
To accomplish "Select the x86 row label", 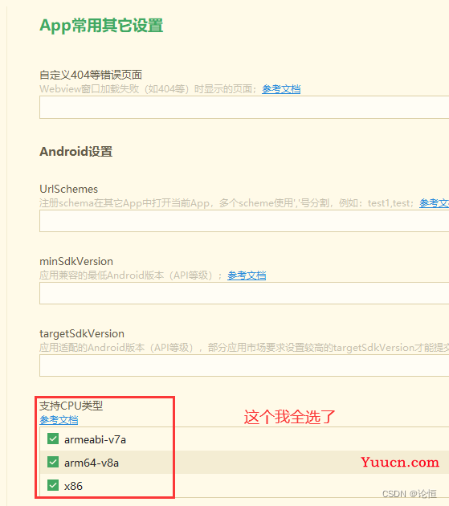I will coord(73,486).
